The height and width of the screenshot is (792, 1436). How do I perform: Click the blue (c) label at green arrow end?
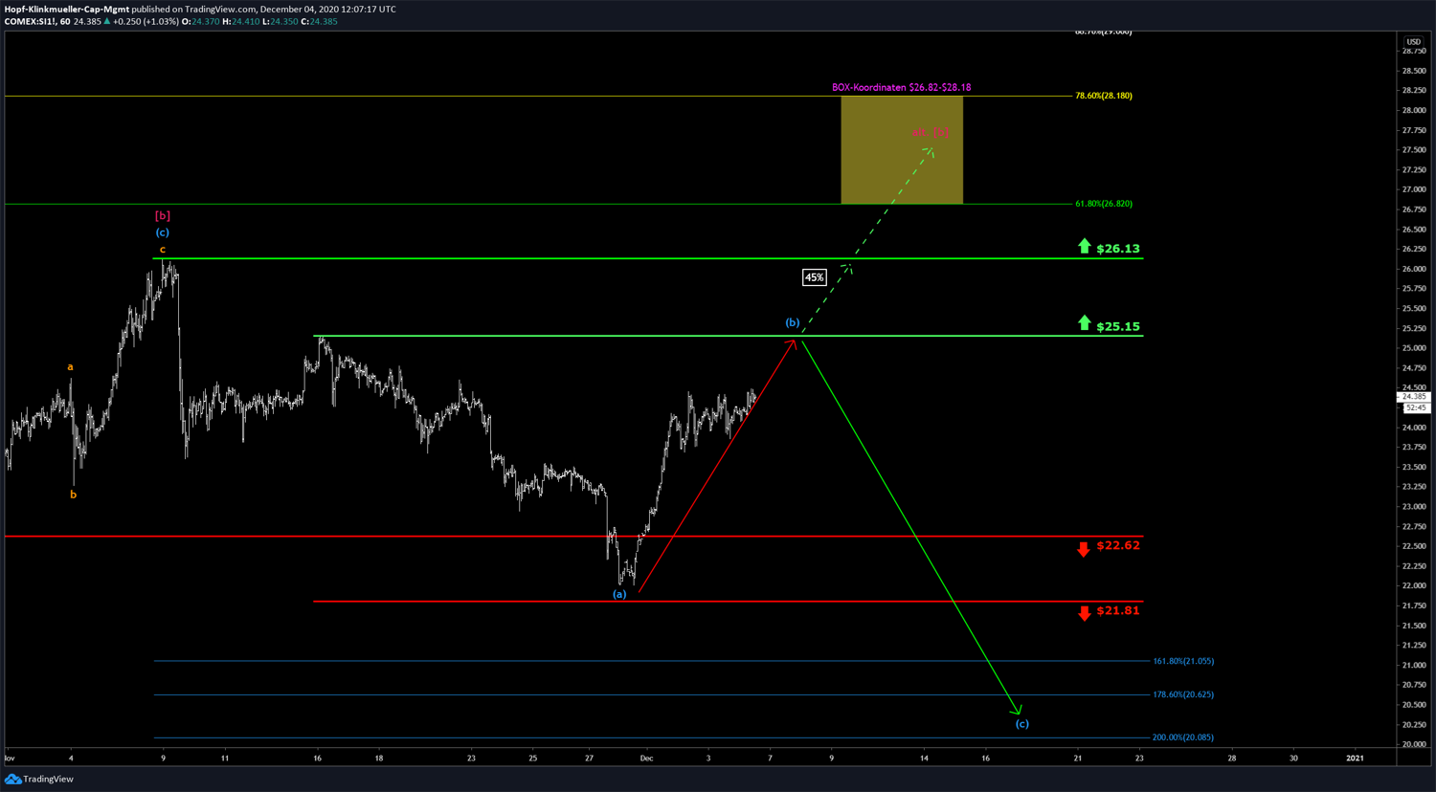tap(1021, 723)
